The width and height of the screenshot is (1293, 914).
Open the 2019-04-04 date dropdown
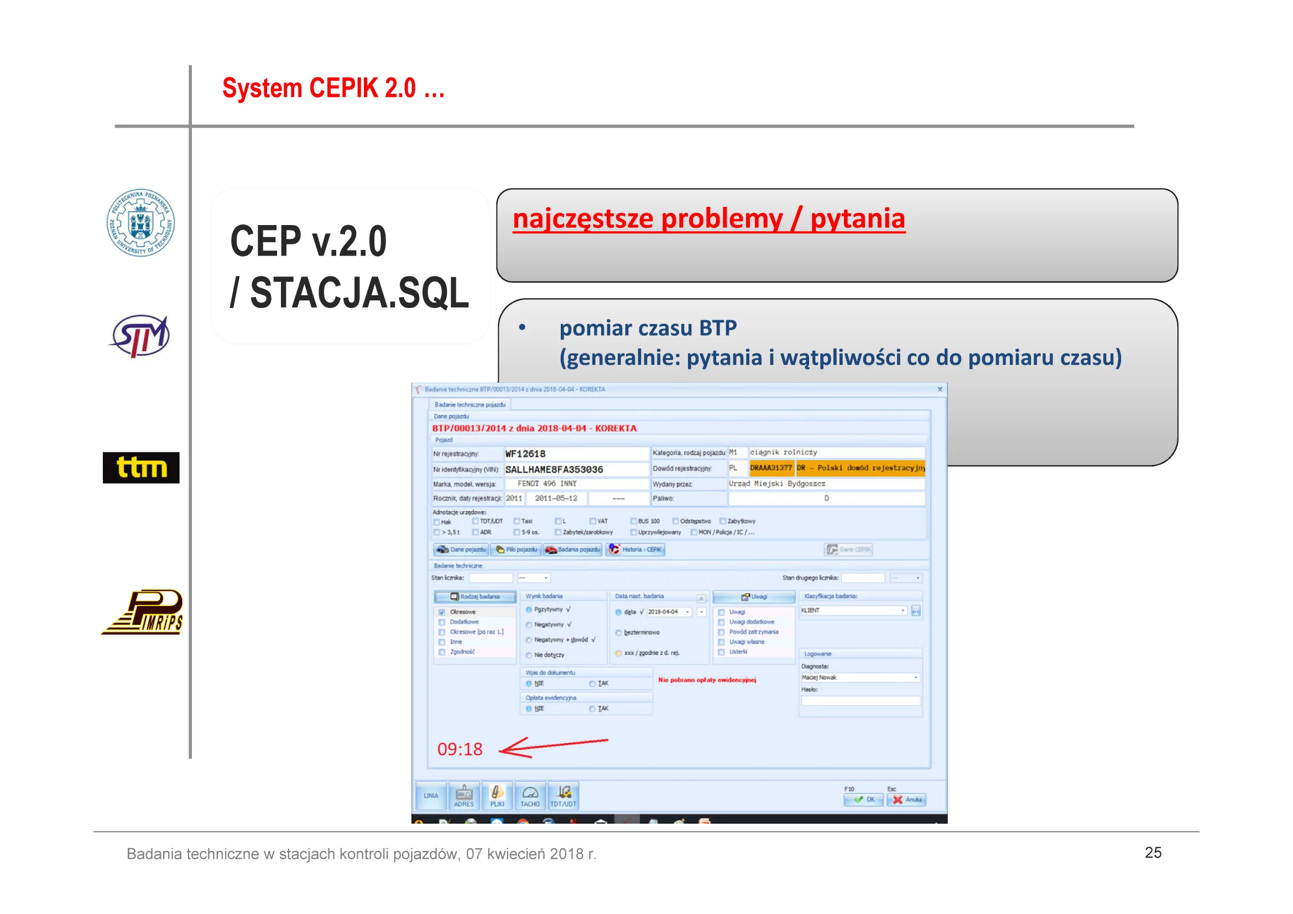pos(687,612)
